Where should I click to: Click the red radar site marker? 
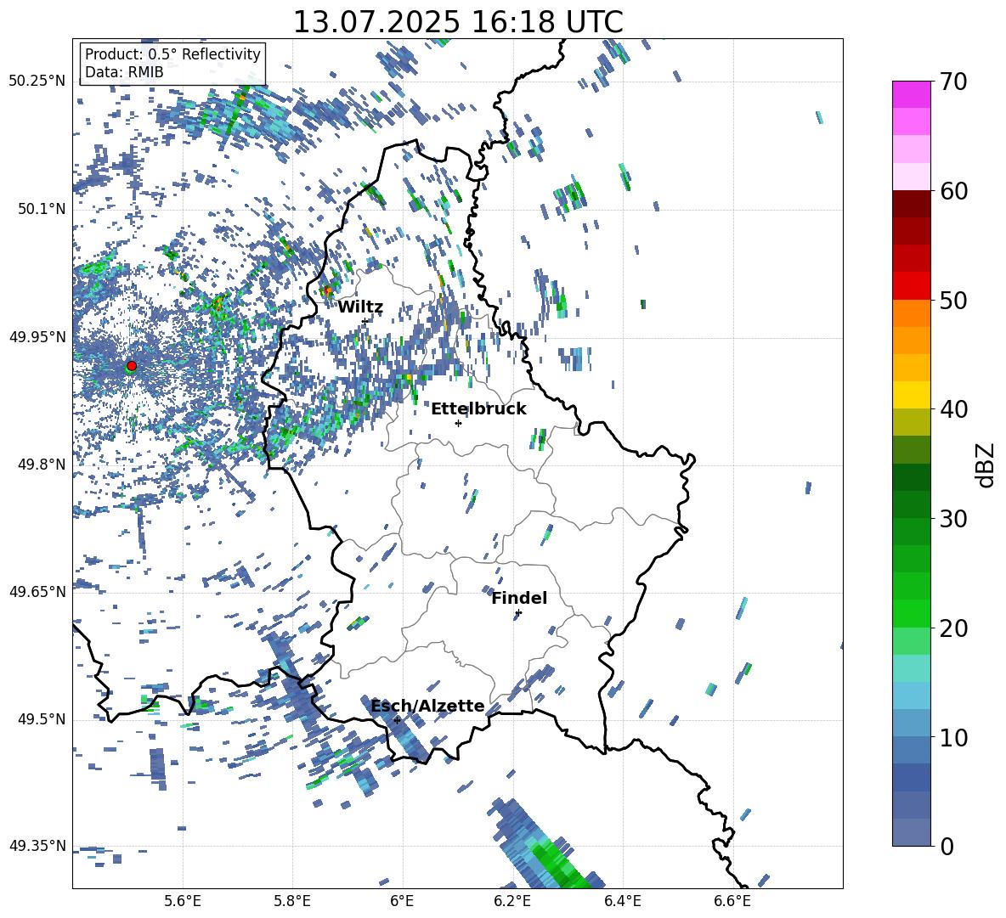pyautogui.click(x=132, y=365)
